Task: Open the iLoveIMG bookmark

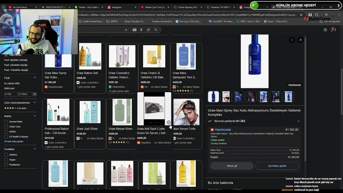Action: tap(221, 21)
